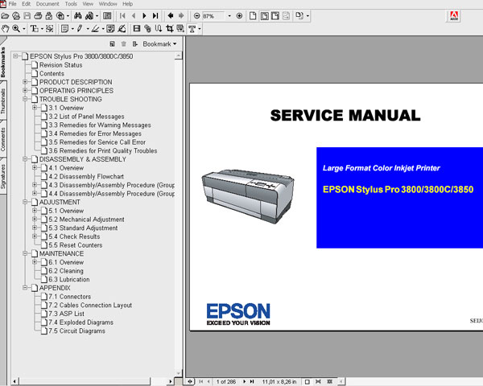Click the delete bookmark trash icon
This screenshot has height=386, width=483.
pos(123,44)
